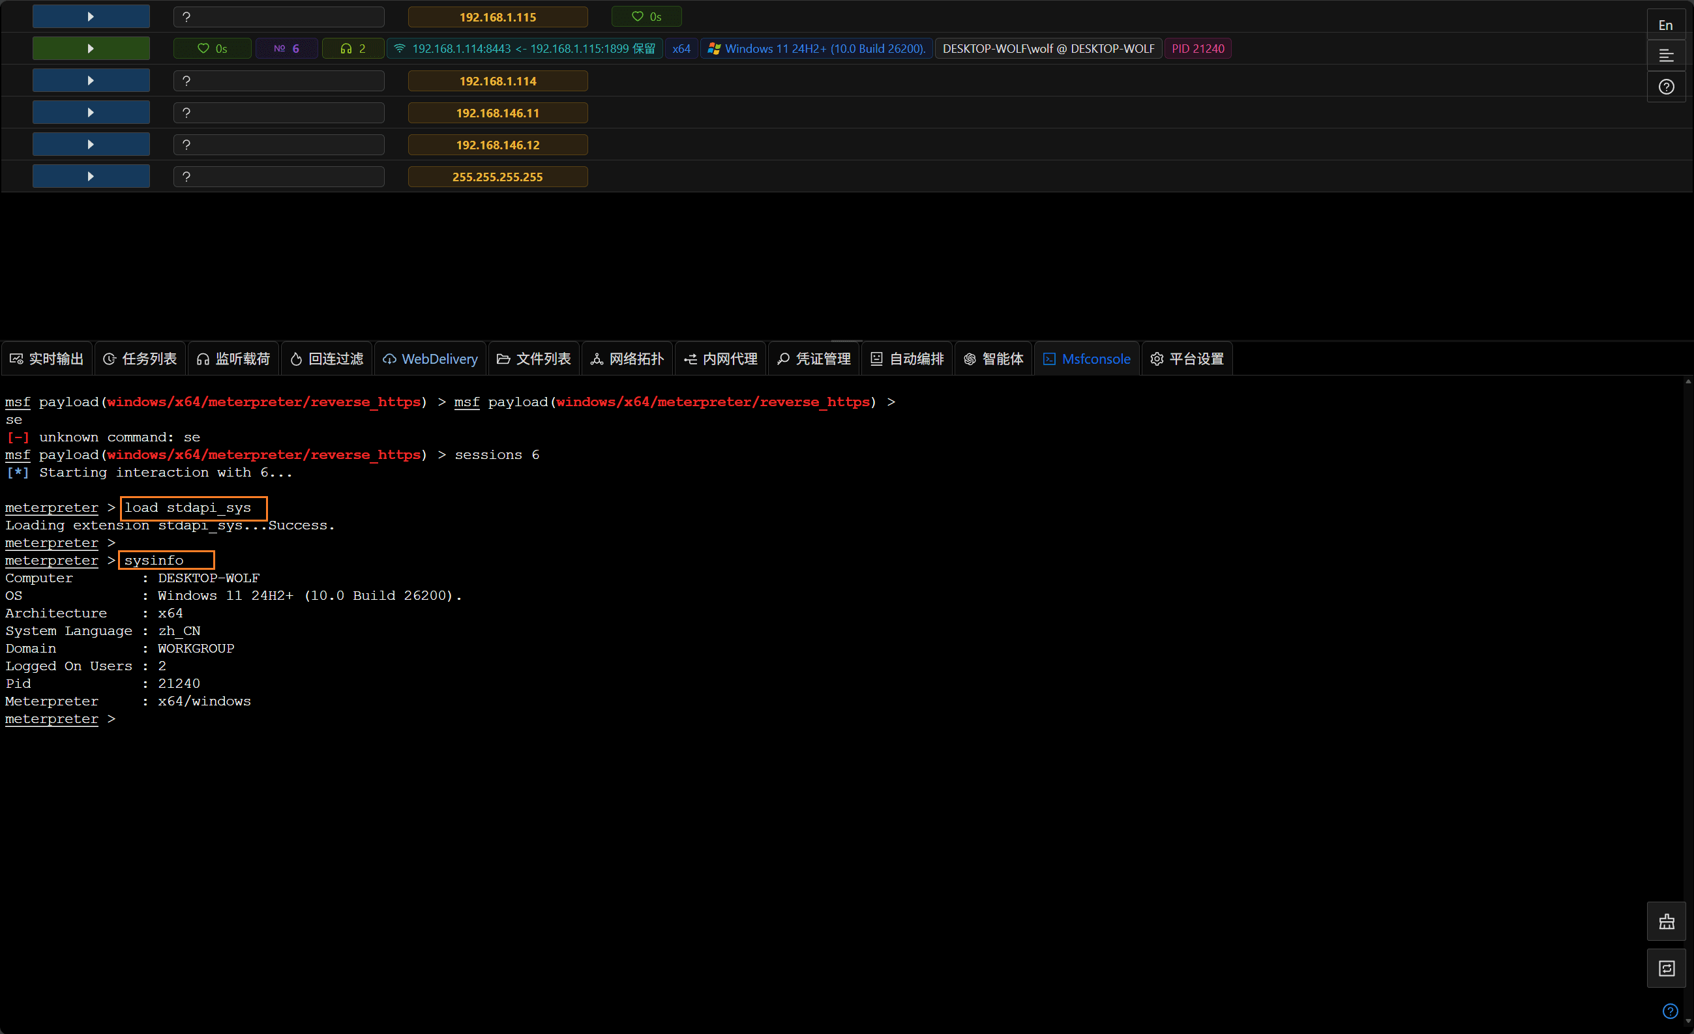Click the 192.168.146.12 IP address tag
This screenshot has height=1034, width=1694.
point(498,145)
